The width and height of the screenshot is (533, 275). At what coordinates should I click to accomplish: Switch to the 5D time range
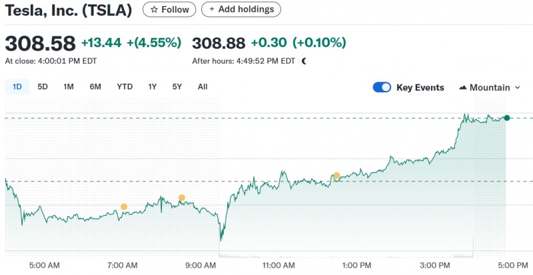click(x=43, y=86)
